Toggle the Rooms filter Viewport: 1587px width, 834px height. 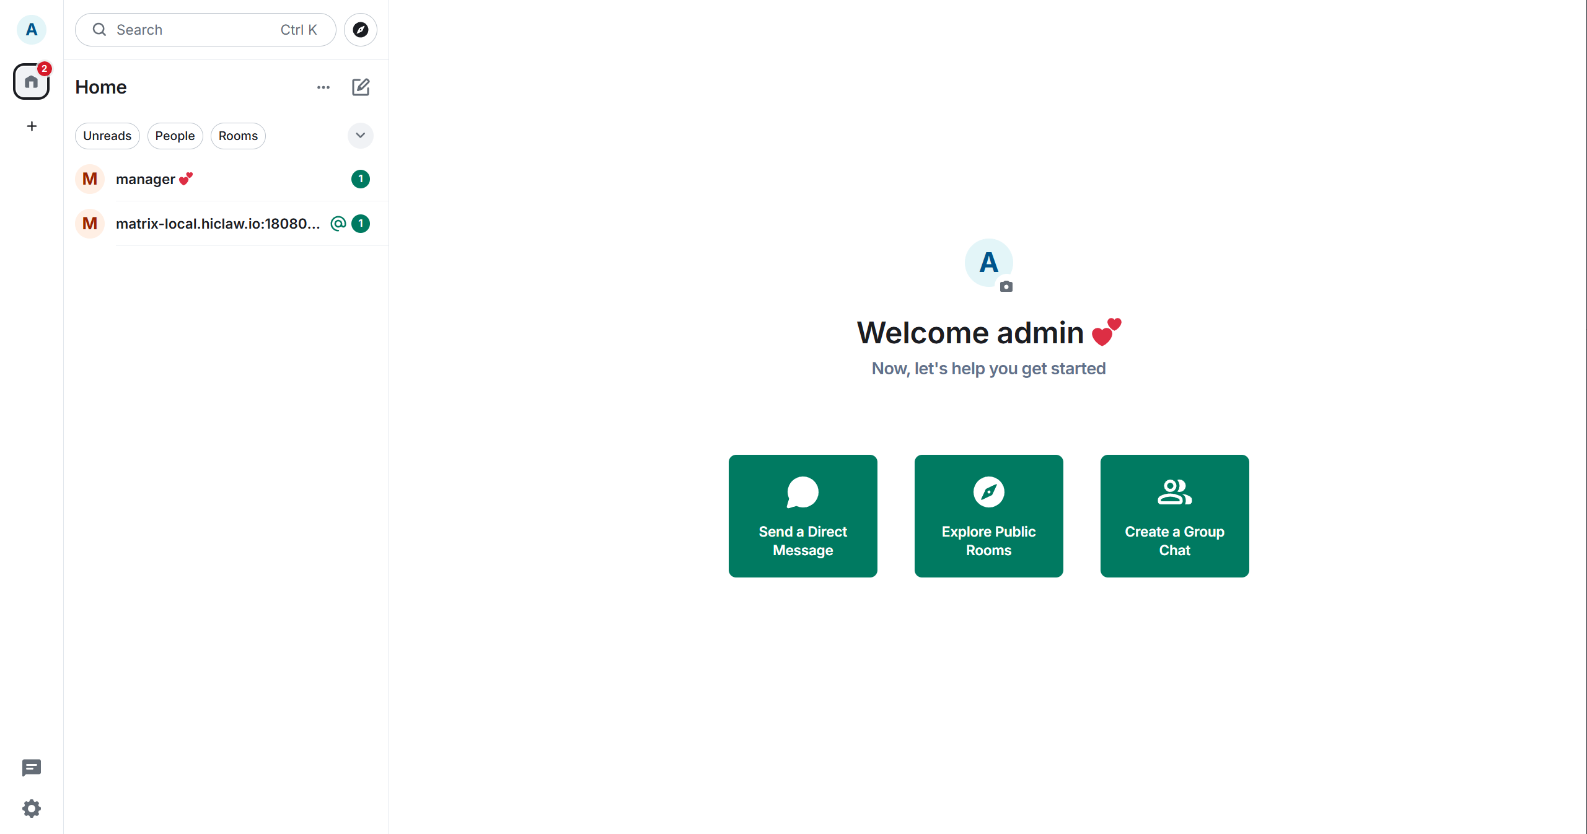[238, 136]
